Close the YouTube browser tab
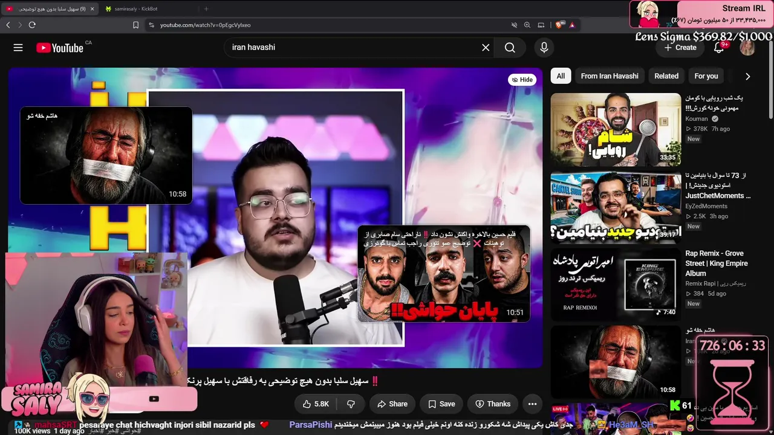This screenshot has height=435, width=774. [x=92, y=9]
